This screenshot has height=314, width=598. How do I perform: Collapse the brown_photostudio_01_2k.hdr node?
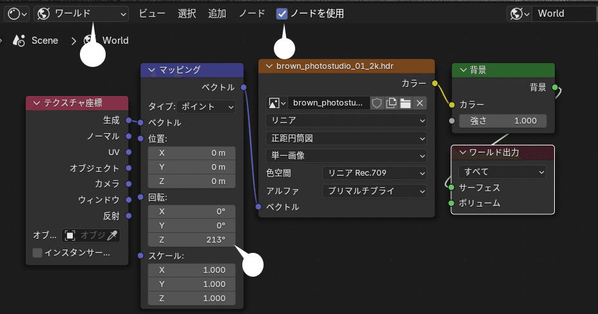pos(269,66)
